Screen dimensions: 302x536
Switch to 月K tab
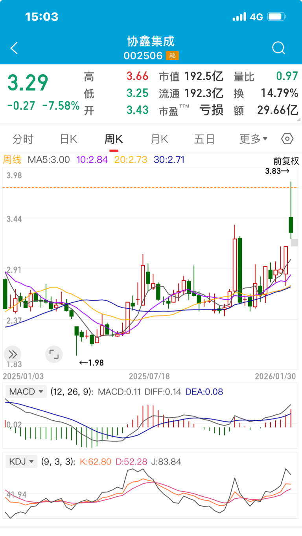[x=159, y=139]
